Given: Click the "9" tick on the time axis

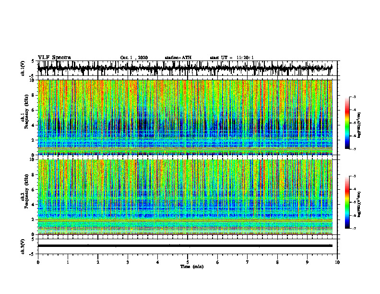Looking at the screenshot, I should coord(307,262).
